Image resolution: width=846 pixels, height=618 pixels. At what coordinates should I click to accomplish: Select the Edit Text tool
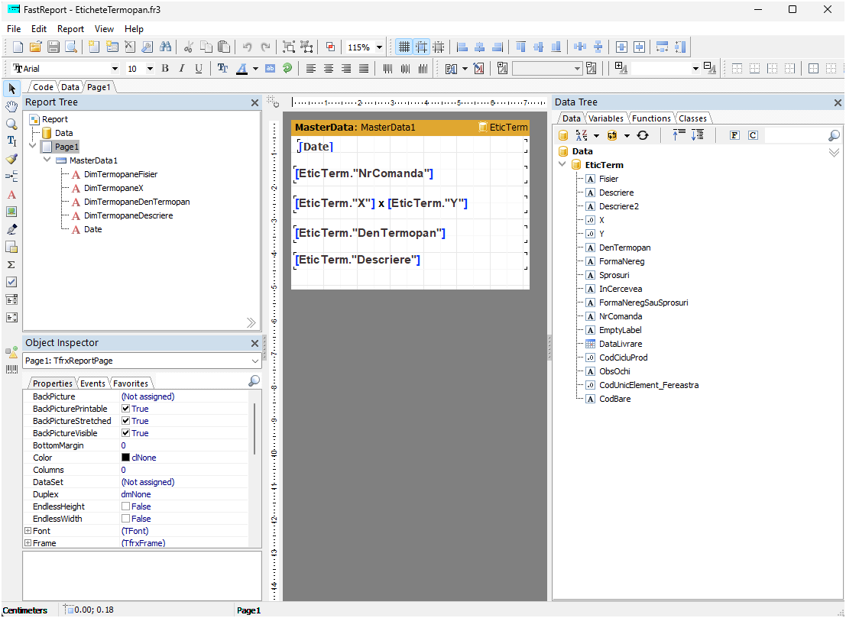11,141
